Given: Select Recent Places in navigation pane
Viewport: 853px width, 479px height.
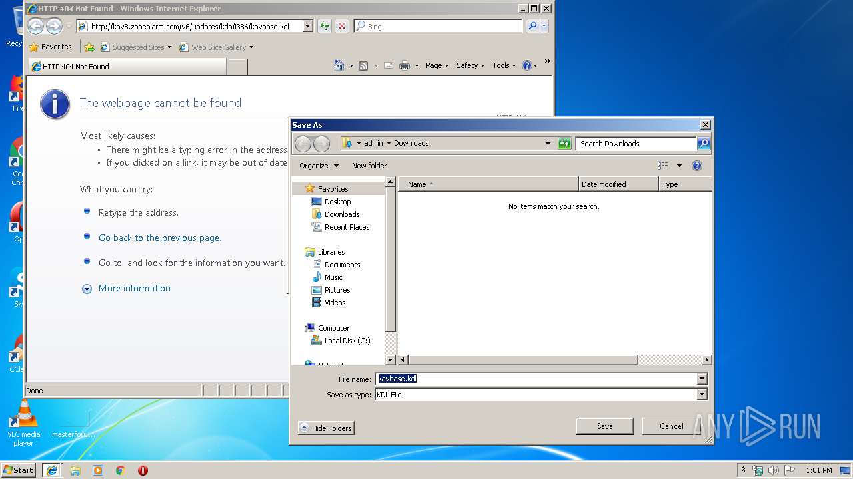Looking at the screenshot, I should pyautogui.click(x=347, y=227).
